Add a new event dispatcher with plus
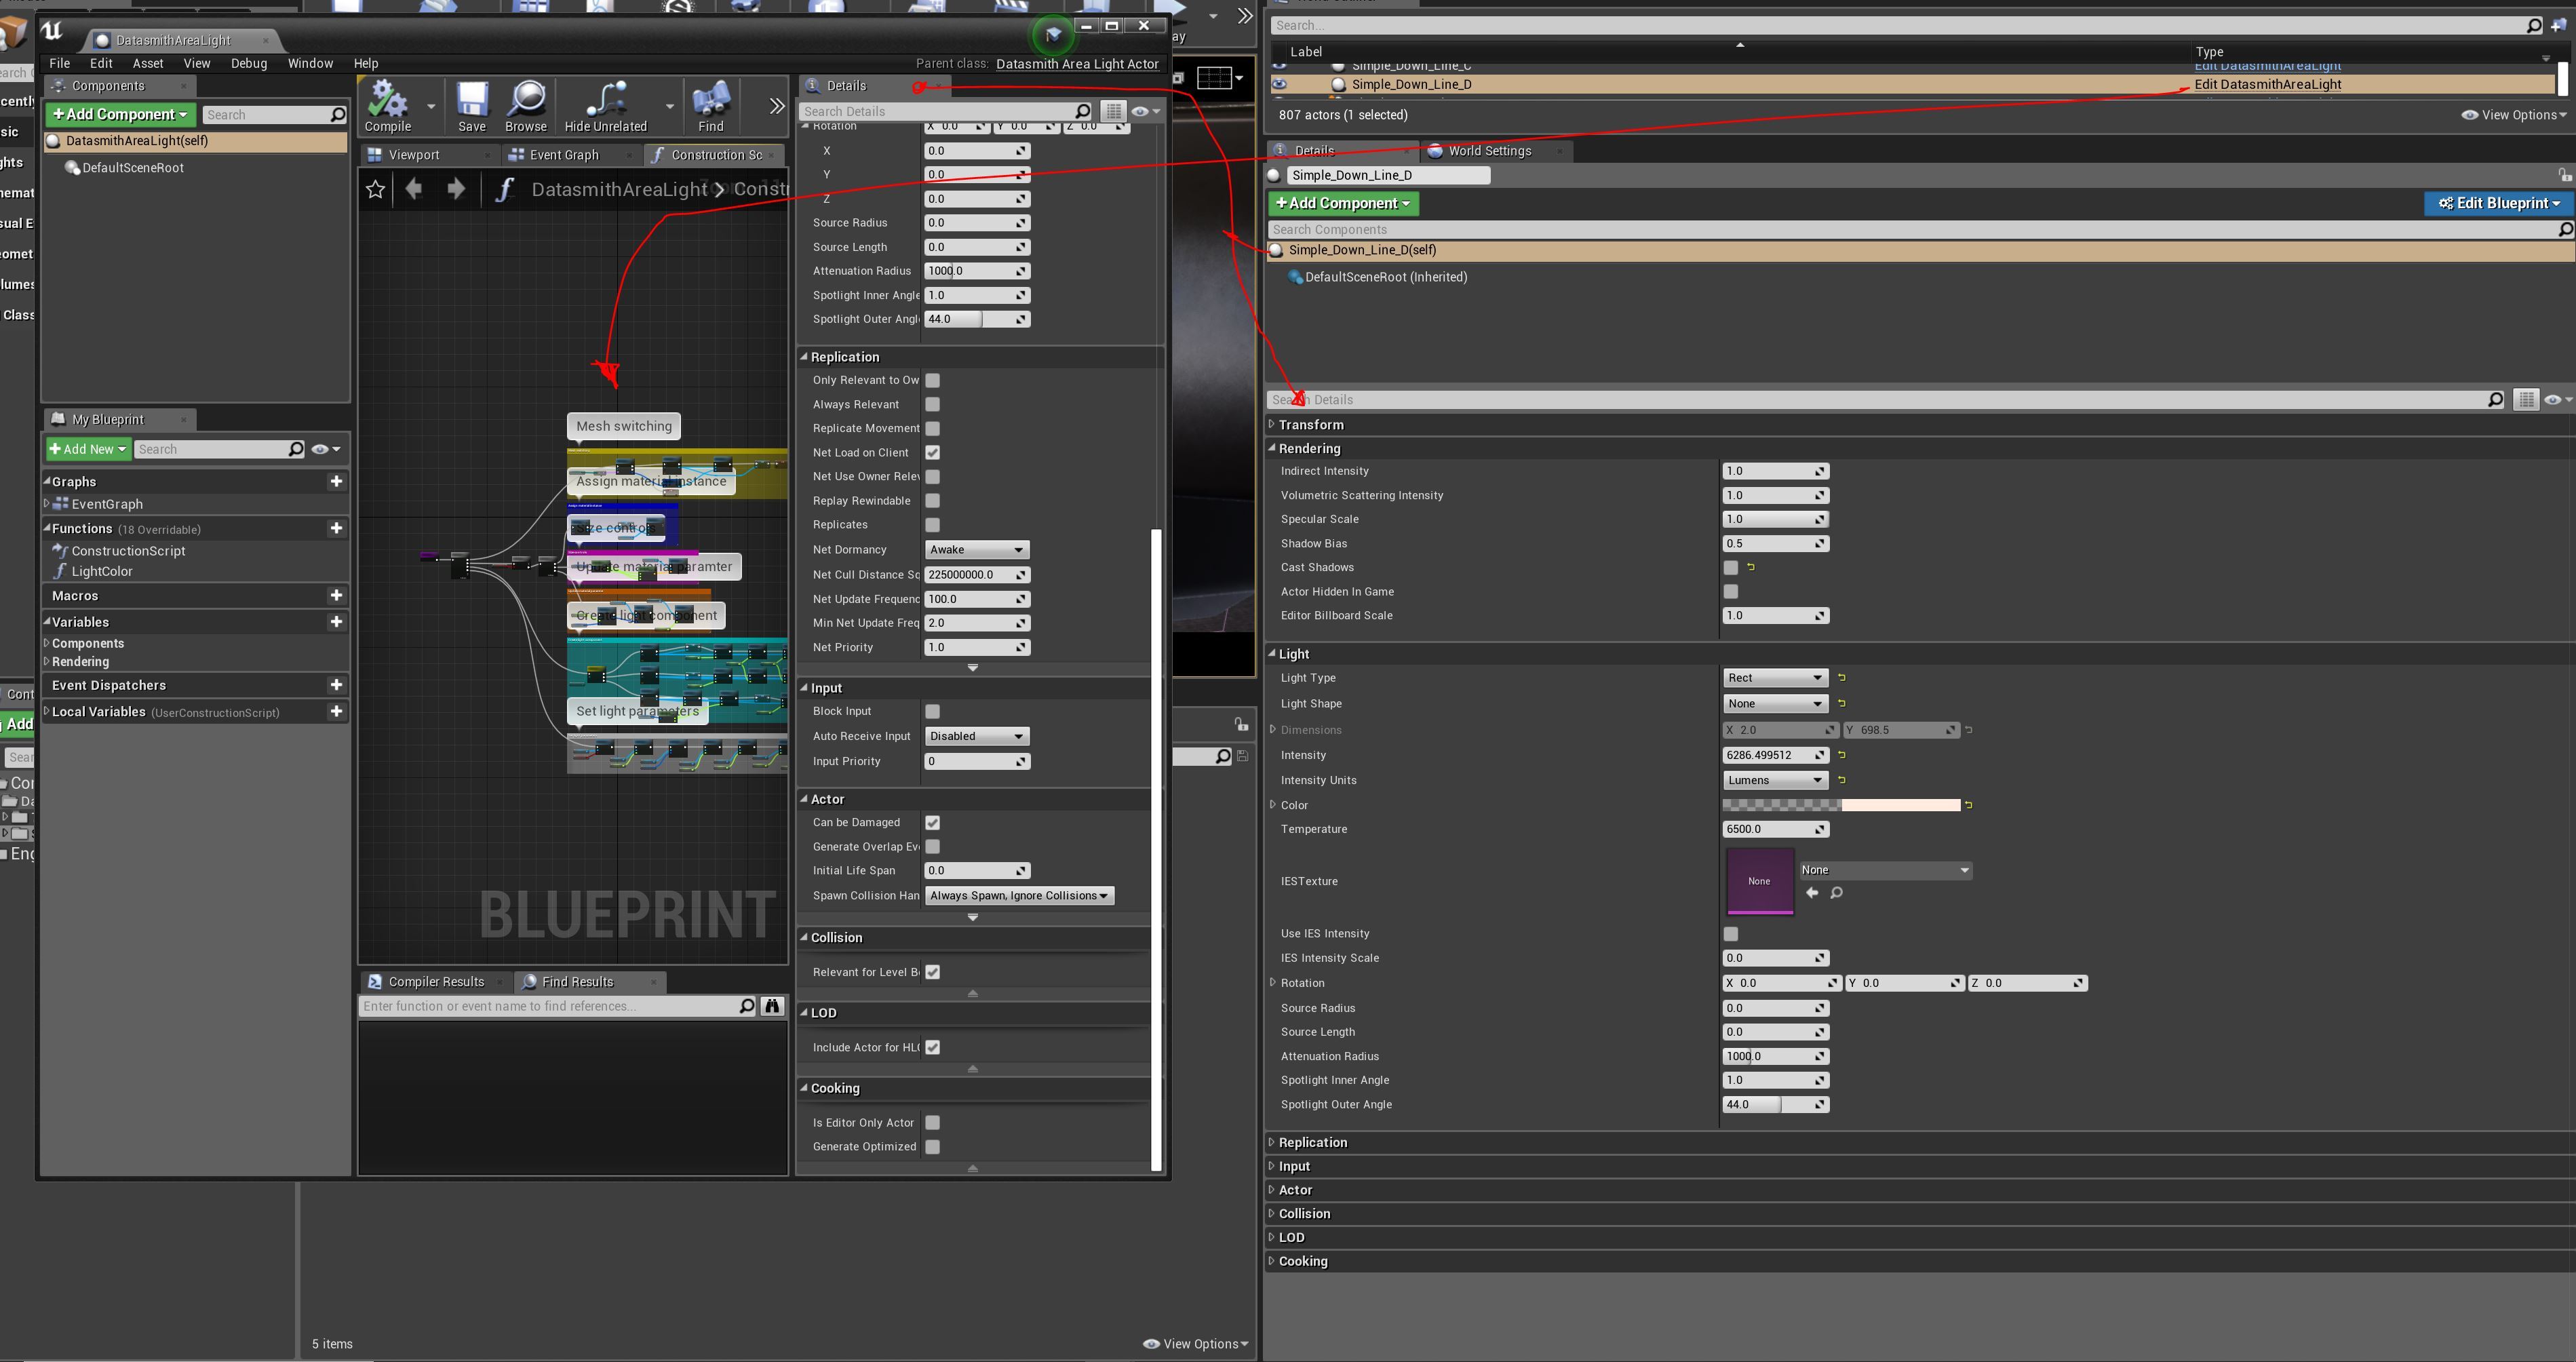This screenshot has width=2576, height=1362. 337,685
